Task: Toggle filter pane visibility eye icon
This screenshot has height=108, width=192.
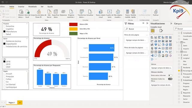Action: point(143,23)
